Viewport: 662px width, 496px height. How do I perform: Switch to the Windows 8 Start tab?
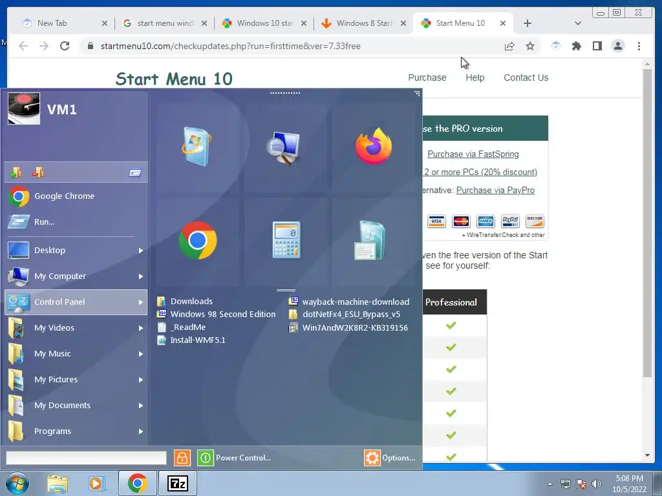click(364, 23)
